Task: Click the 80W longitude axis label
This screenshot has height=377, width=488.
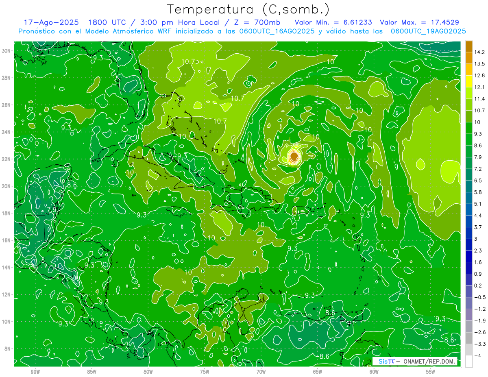Action: (148, 372)
